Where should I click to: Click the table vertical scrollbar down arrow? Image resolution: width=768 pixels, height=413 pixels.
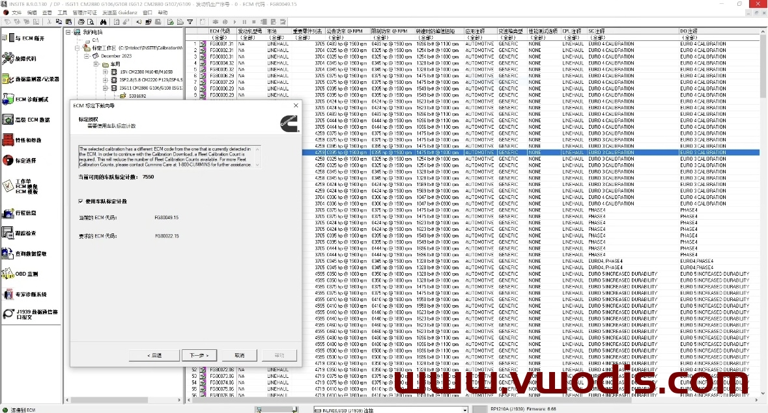click(x=763, y=393)
